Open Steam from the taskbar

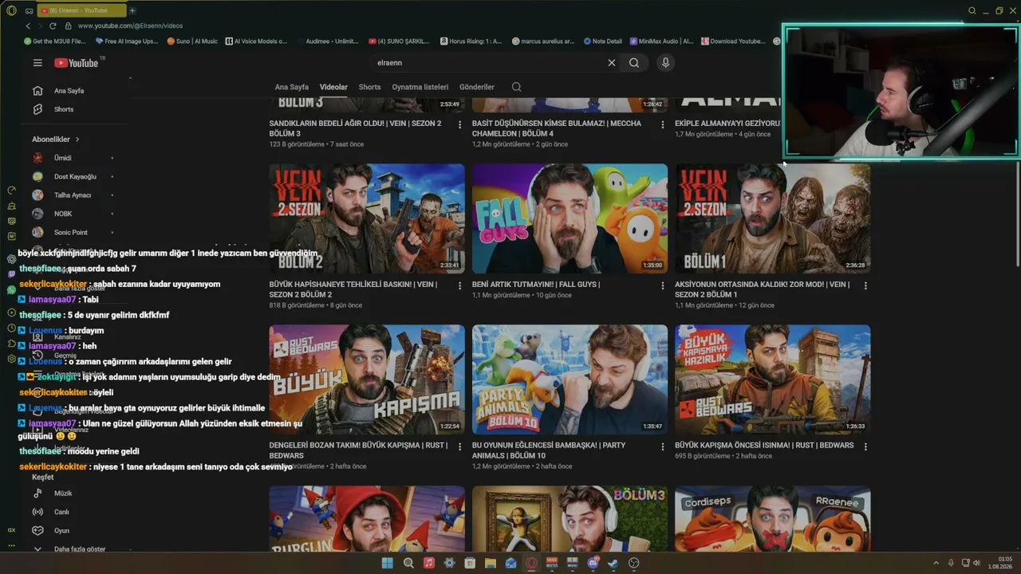tap(613, 563)
